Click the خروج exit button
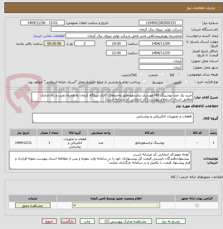 point(49,221)
